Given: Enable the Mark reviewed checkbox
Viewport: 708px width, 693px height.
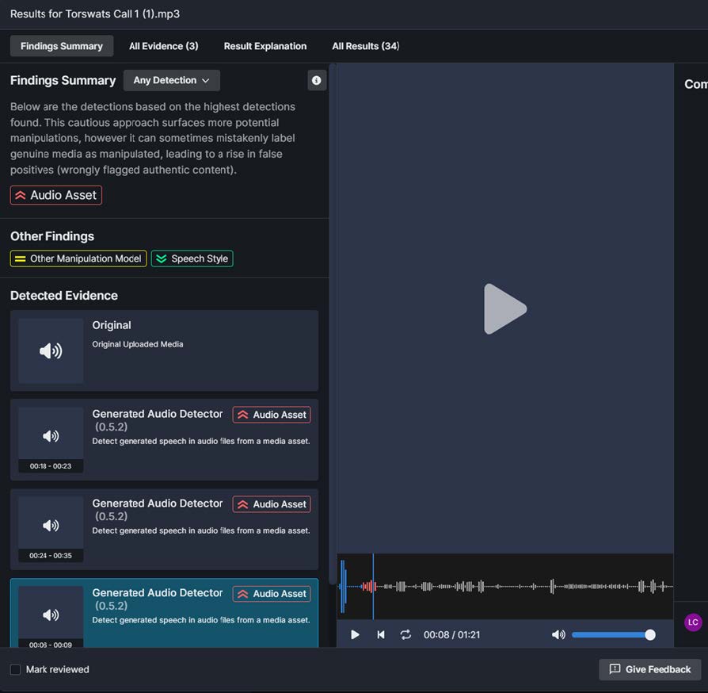Looking at the screenshot, I should click(15, 669).
